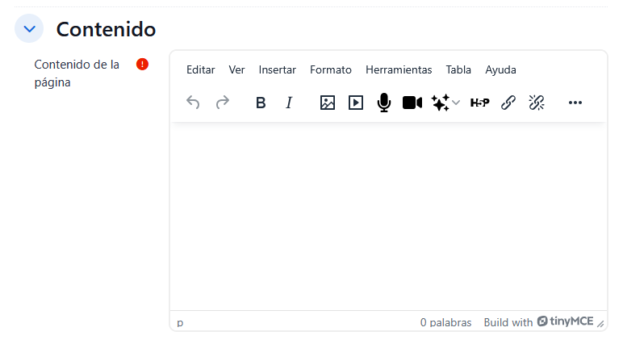
Task: Open the Editar menu
Action: (200, 70)
